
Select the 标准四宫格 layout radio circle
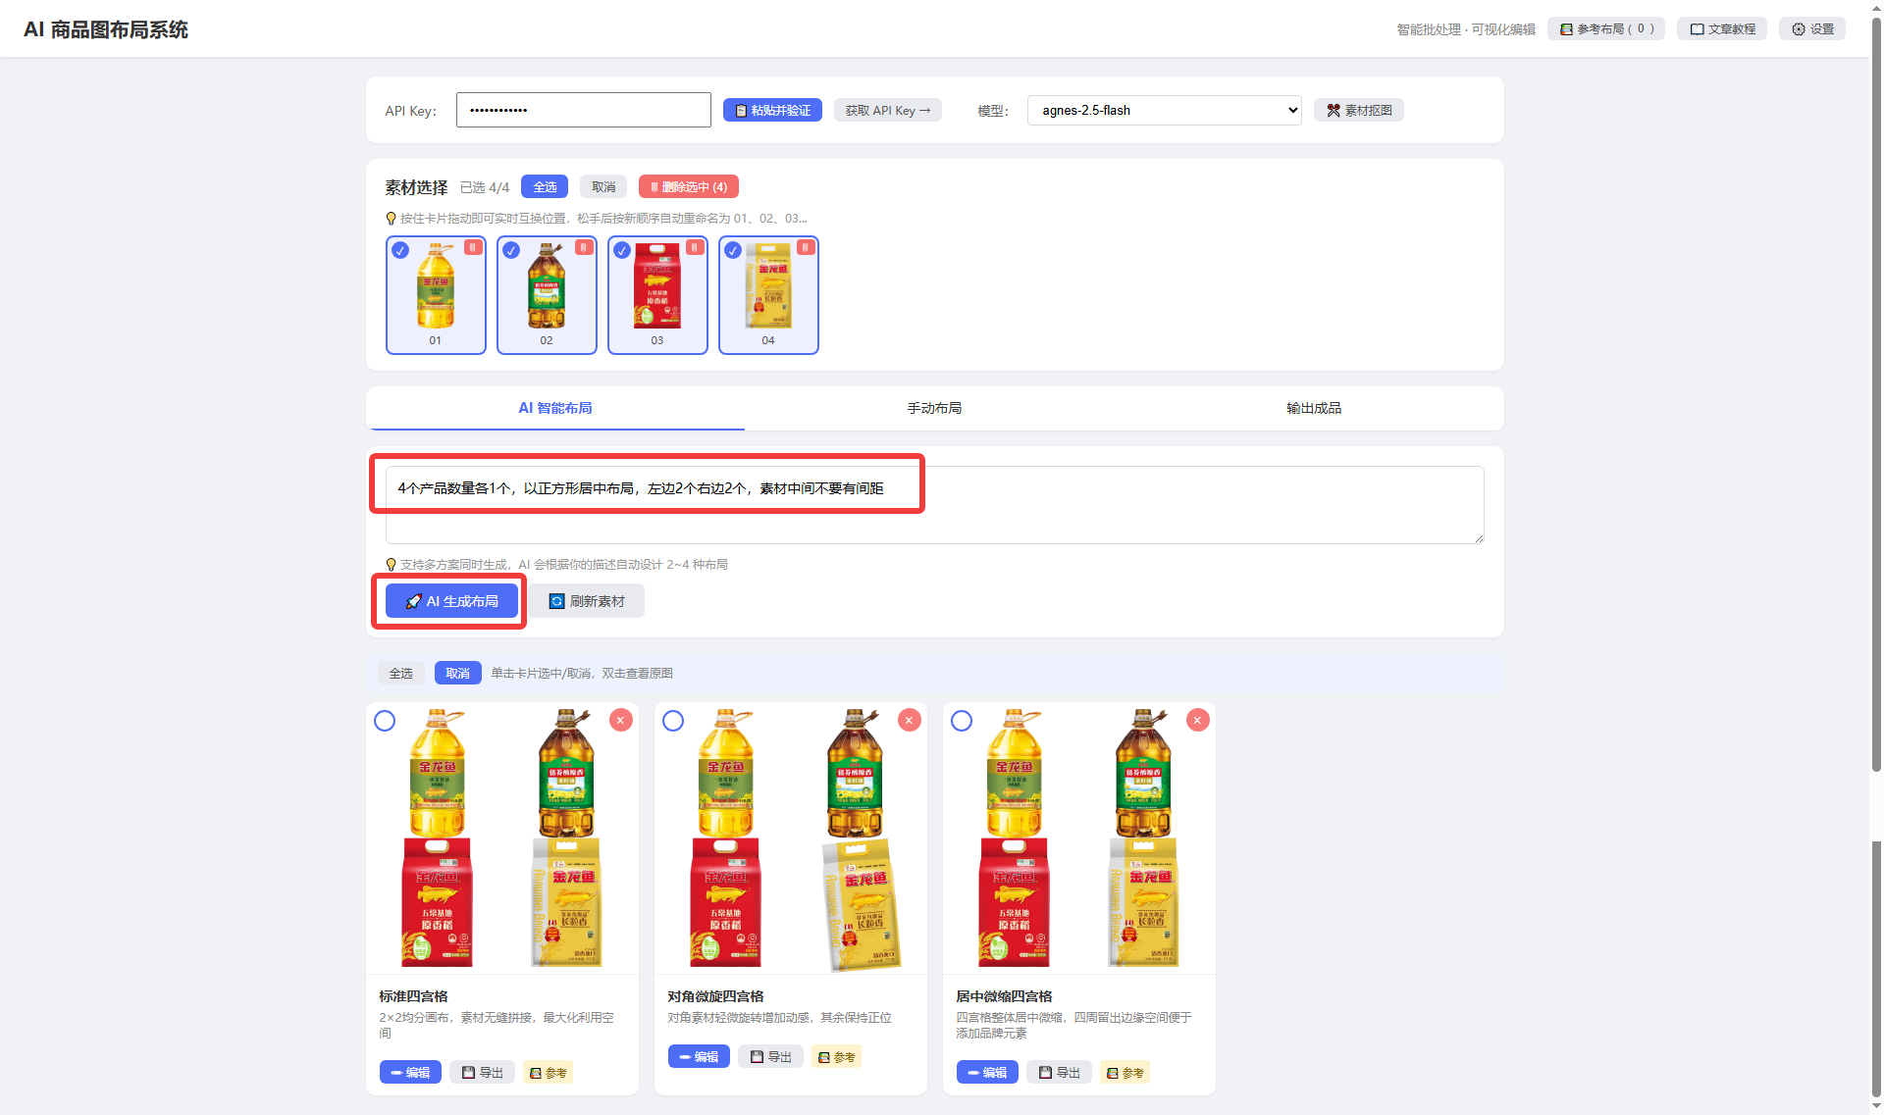[385, 721]
